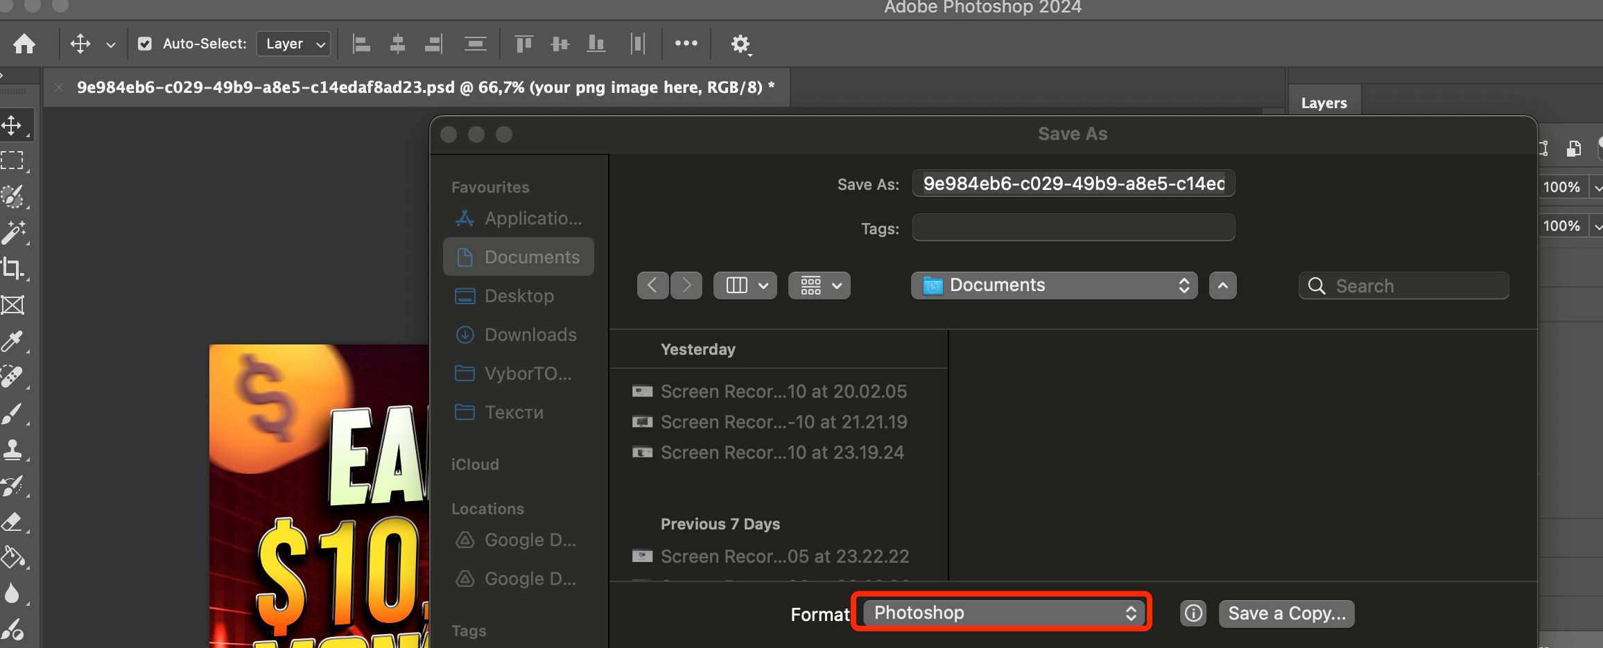Go back in the Save As browser
1603x648 pixels.
[x=652, y=286]
